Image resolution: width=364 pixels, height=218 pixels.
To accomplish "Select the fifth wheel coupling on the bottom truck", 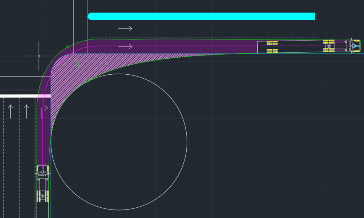I will point(43,196).
